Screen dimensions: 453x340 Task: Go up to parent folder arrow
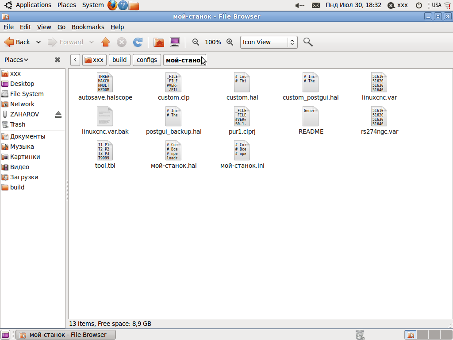coord(106,42)
